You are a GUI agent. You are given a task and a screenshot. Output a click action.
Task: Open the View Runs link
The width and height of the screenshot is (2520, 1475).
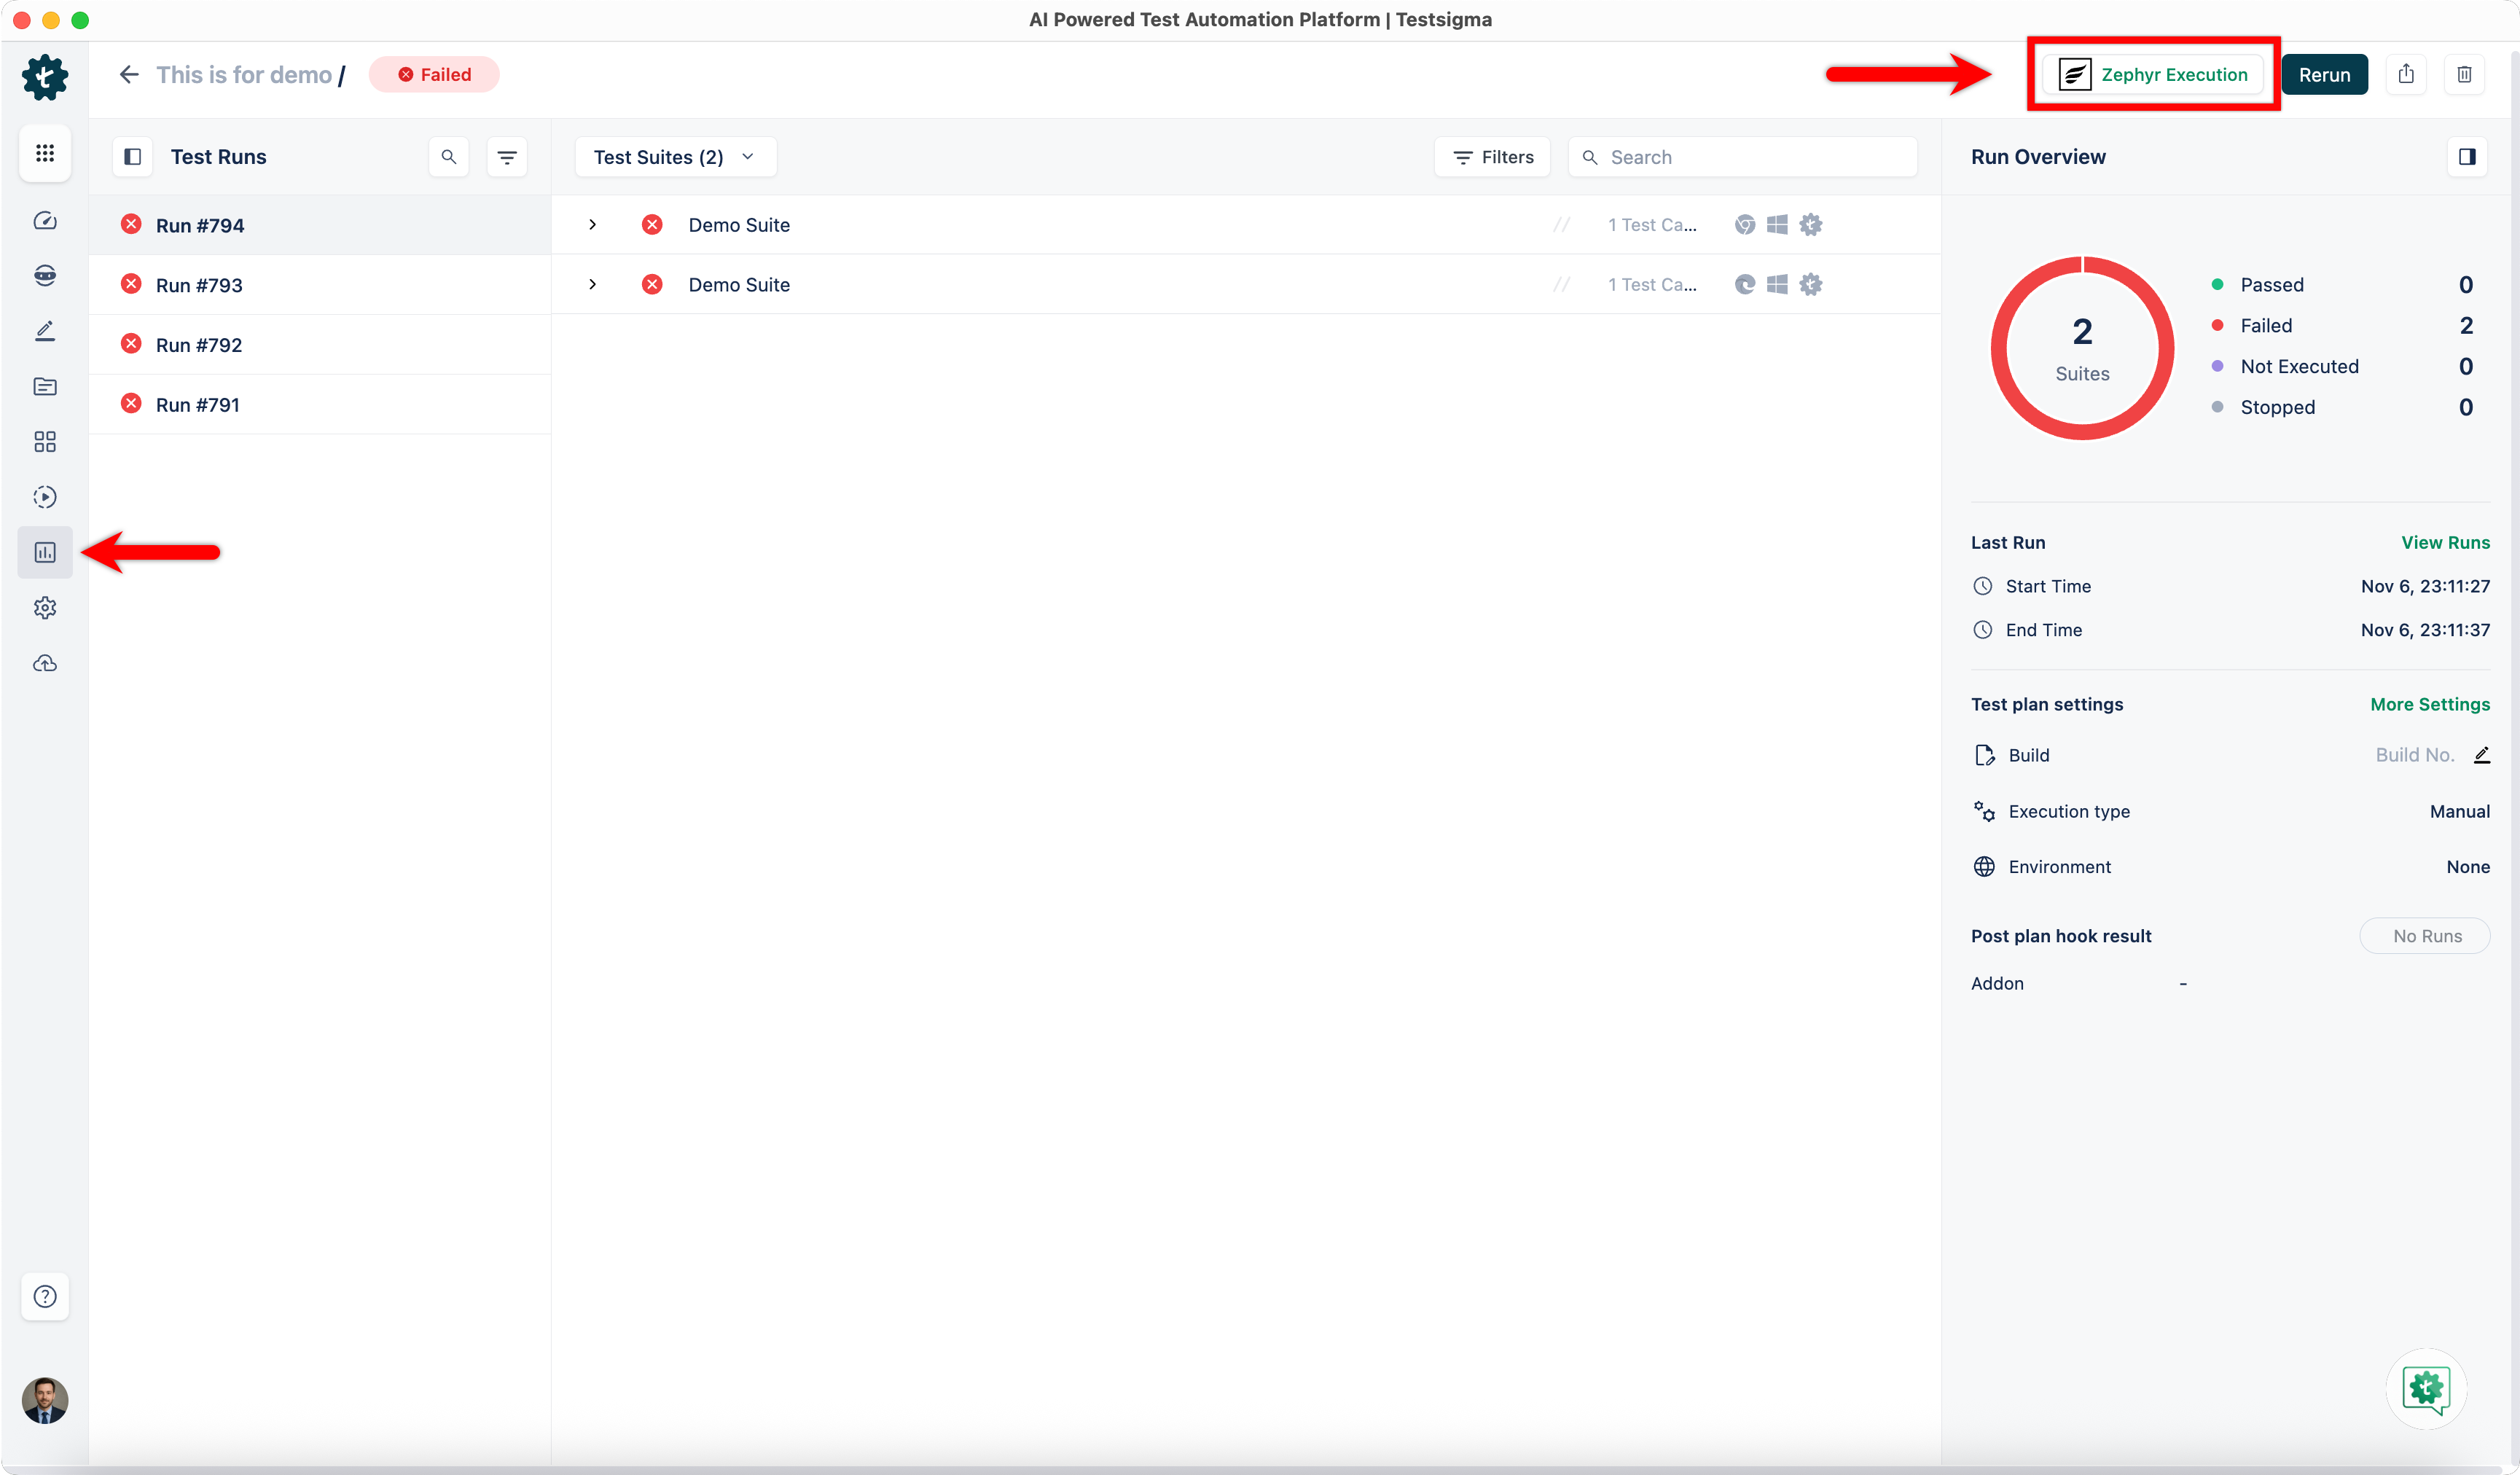point(2445,542)
